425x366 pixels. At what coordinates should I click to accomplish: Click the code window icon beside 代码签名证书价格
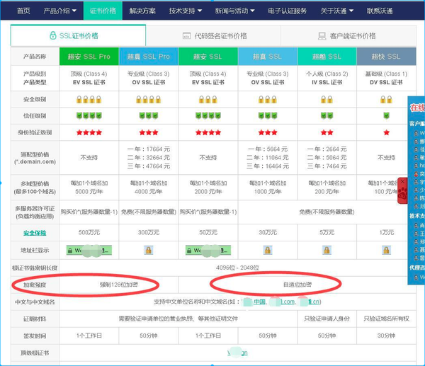187,36
